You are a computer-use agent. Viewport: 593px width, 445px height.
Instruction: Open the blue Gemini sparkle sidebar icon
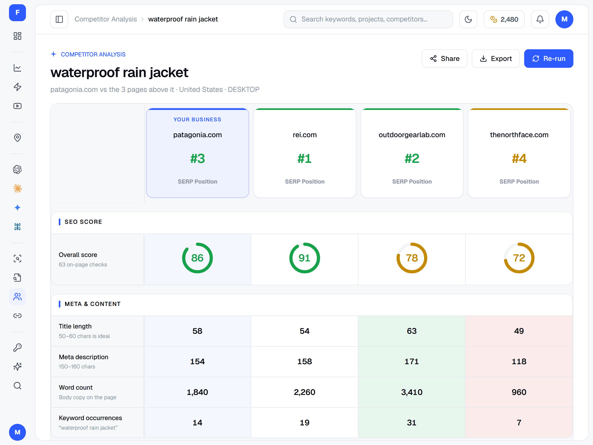(x=17, y=208)
